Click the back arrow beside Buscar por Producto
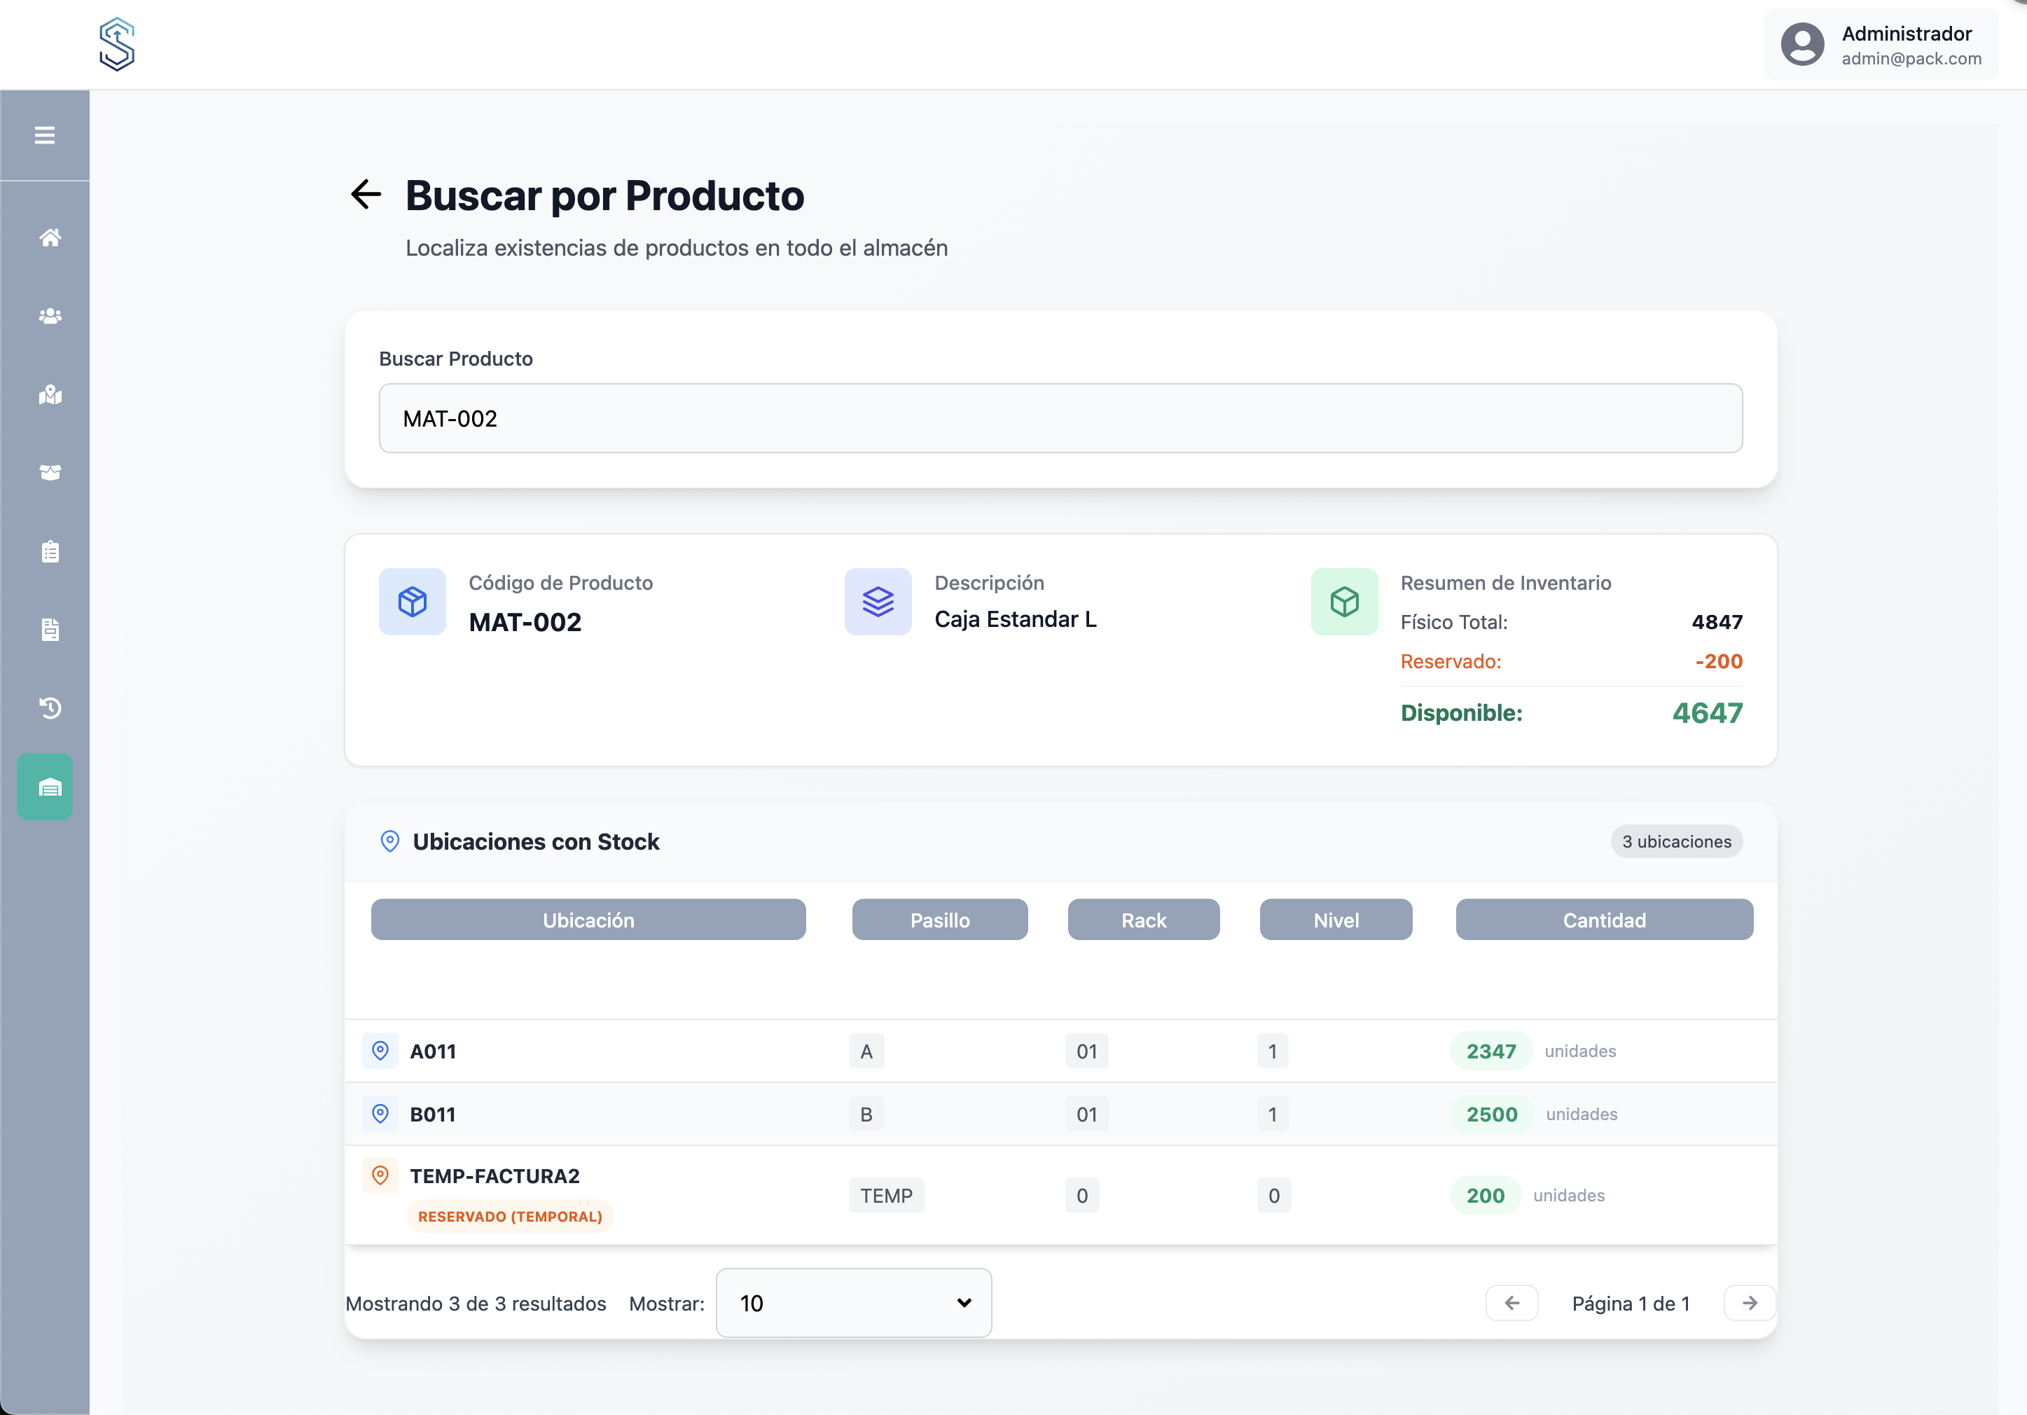The image size is (2027, 1415). pyautogui.click(x=366, y=194)
